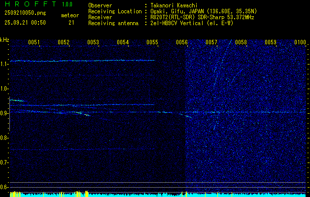The width and height of the screenshot is (310, 197).
Task: Click the Receiving Location label
Action: 115,11
